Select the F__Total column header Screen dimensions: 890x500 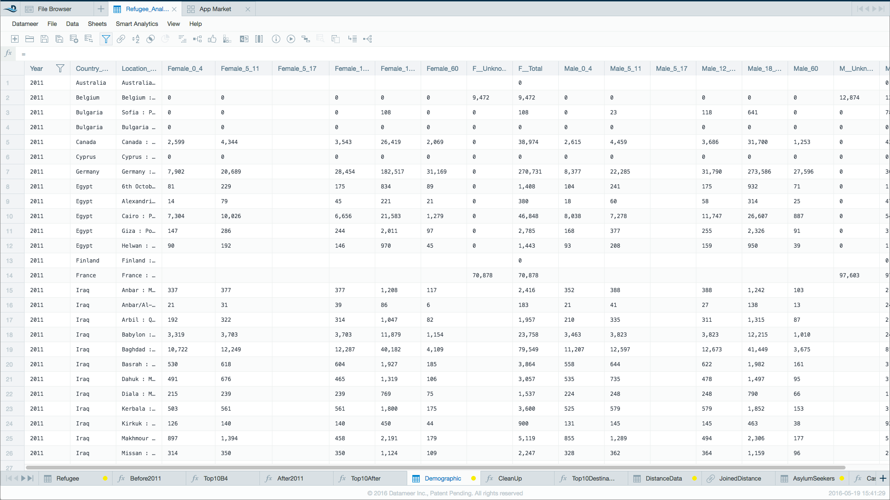click(530, 69)
